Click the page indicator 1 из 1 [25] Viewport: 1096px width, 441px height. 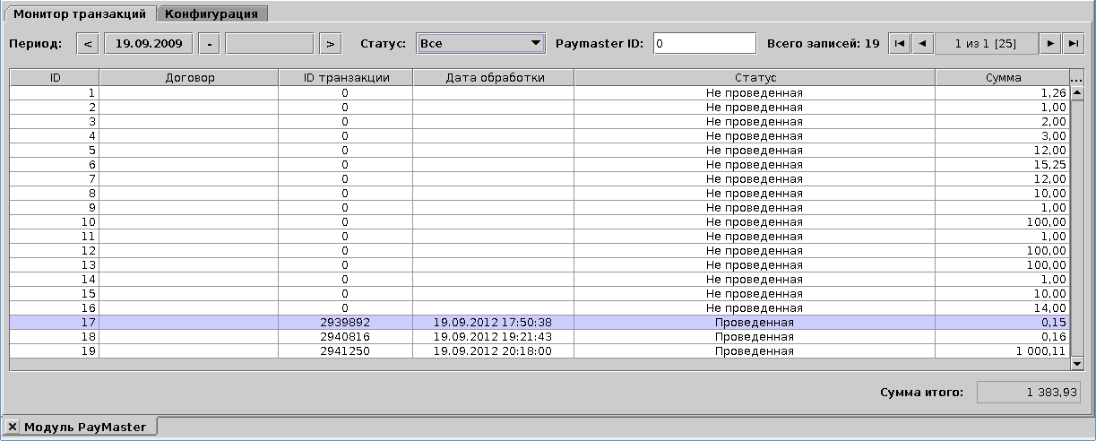pyautogui.click(x=985, y=43)
